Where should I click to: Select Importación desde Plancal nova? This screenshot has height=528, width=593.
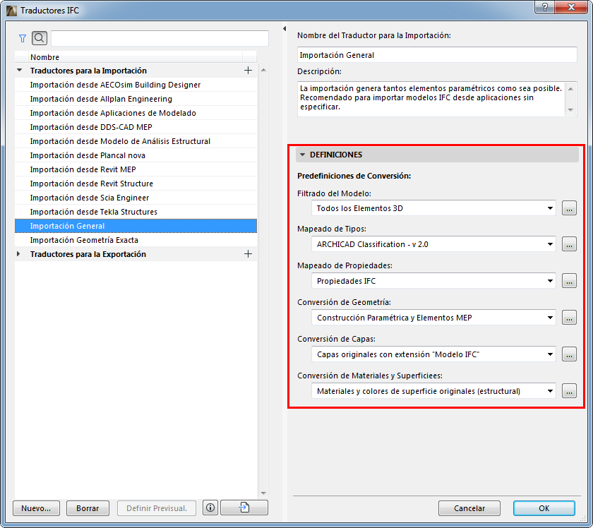136,155
